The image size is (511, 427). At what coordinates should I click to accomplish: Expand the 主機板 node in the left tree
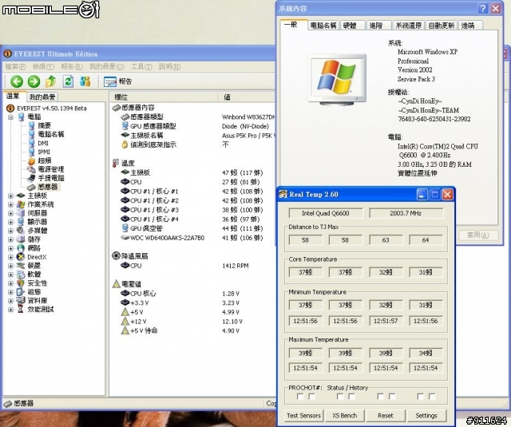point(10,196)
